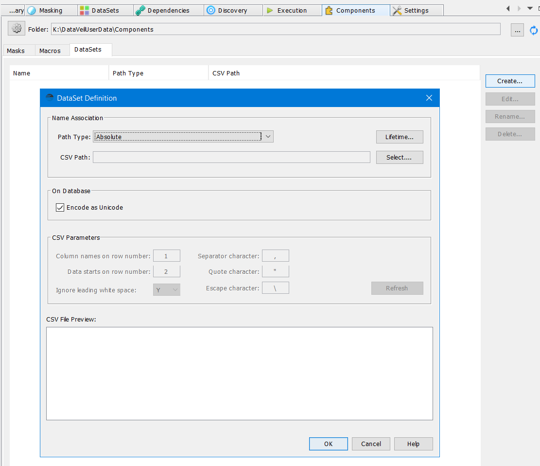Click the scroll tabs right arrow
Screen dimensions: 540x466
[519, 8]
